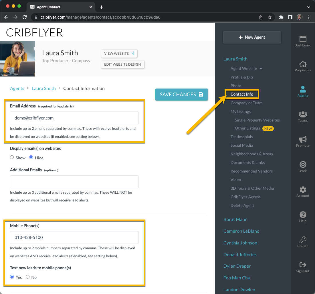Screen dimensions: 315x294
Task: Open Profile & Bio menu item
Action: [x=242, y=77]
